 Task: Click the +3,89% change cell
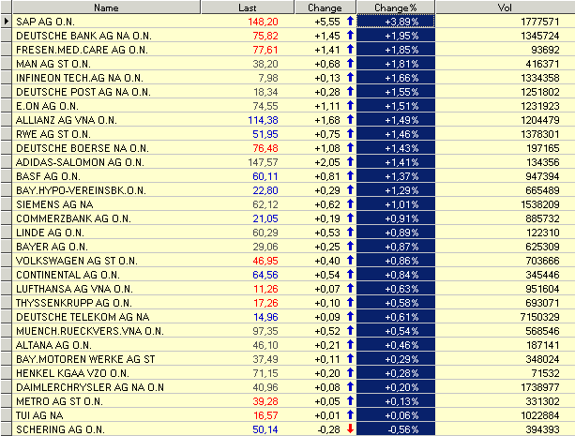tap(396, 22)
